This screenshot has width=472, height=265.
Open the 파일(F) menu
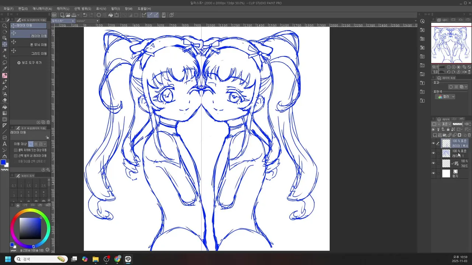8,8
